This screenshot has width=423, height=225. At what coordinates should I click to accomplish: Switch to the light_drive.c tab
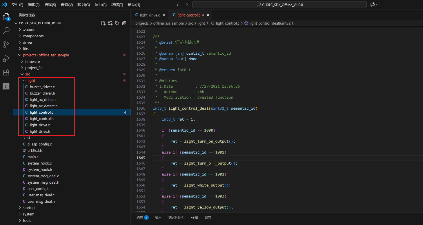coord(150,15)
